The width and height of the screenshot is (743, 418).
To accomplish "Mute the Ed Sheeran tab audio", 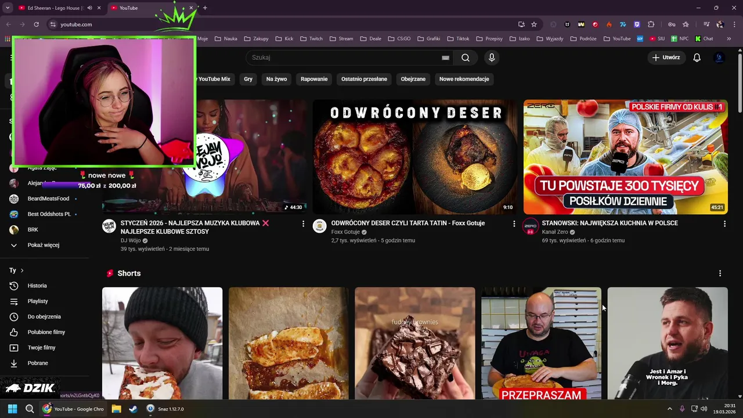I will 89,8.
